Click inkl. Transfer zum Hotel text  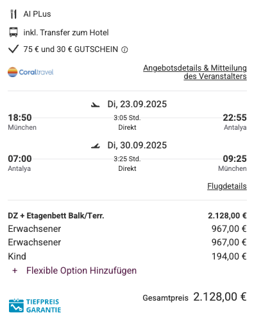(x=66, y=33)
